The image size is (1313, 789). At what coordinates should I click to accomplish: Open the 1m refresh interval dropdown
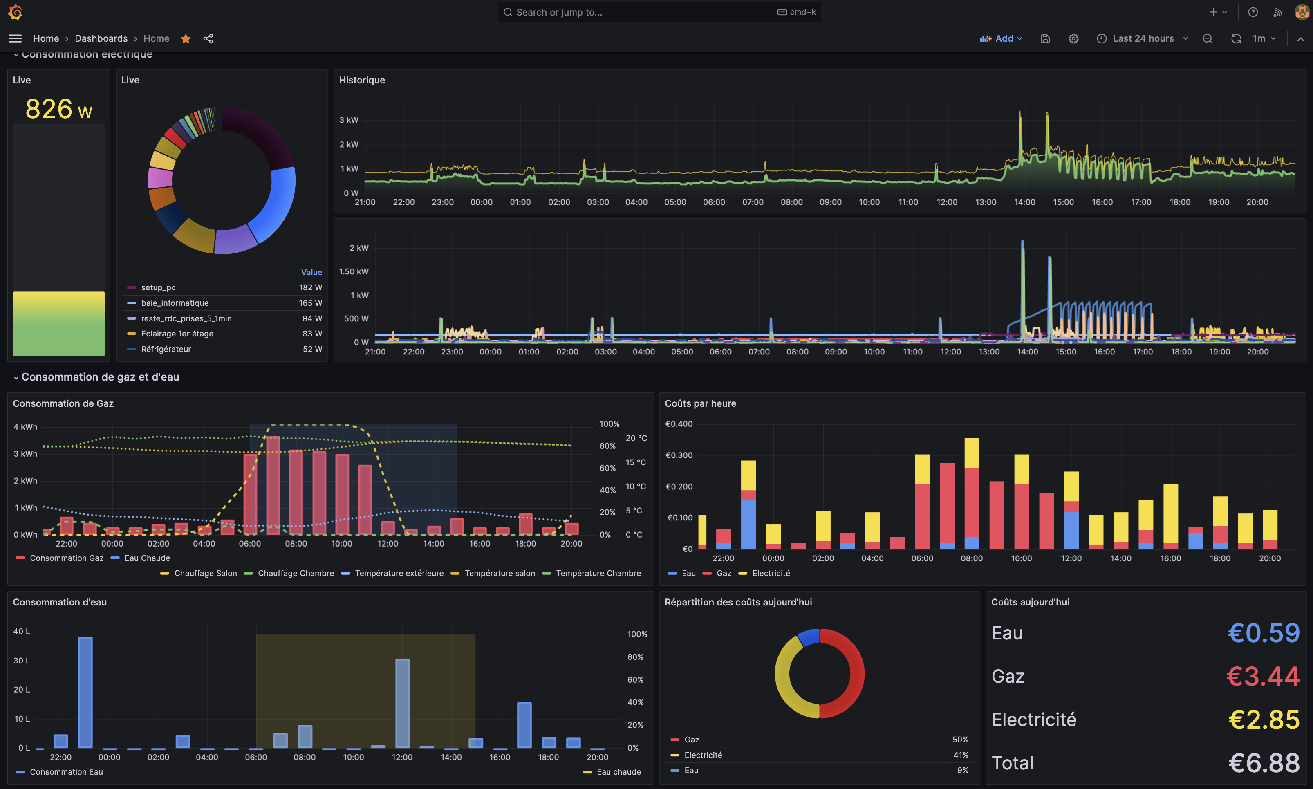coord(1264,38)
